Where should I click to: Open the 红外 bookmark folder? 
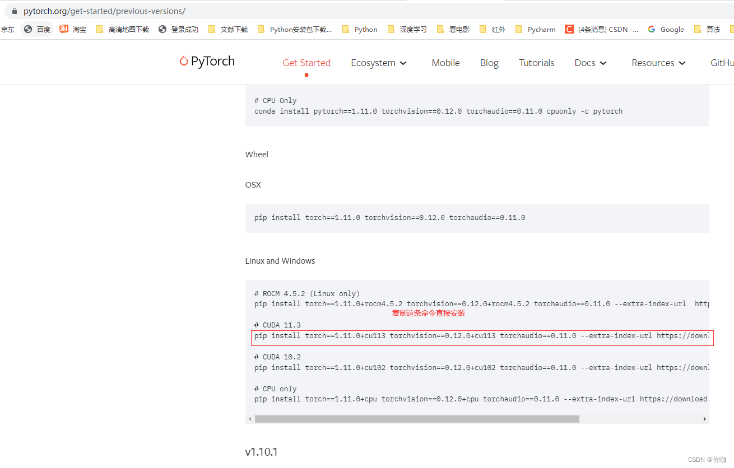492,29
